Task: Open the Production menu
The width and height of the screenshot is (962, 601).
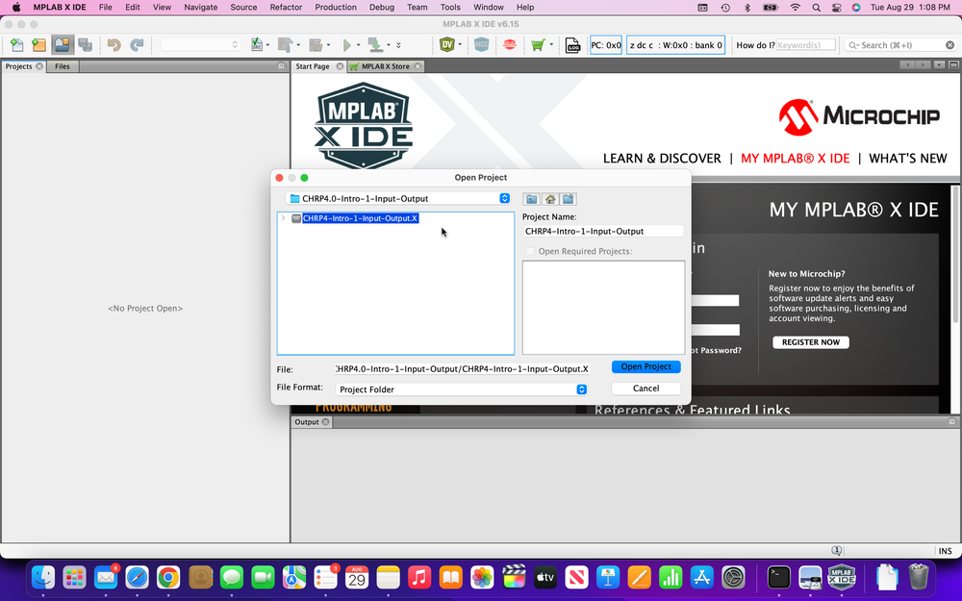Action: point(335,8)
